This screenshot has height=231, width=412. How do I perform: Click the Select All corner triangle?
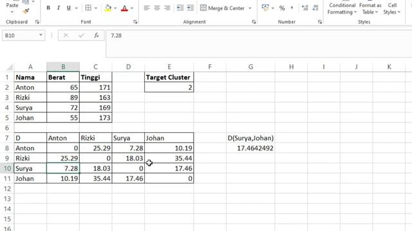10,67
